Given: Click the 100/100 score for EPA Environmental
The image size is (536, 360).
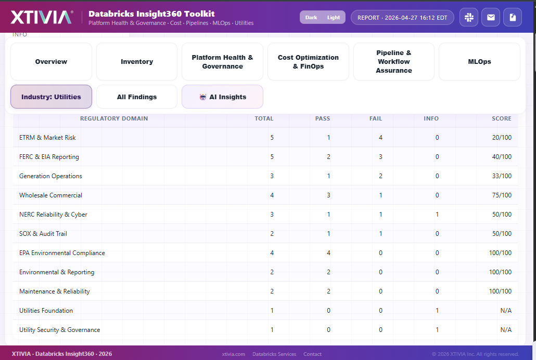Looking at the screenshot, I should [x=501, y=253].
